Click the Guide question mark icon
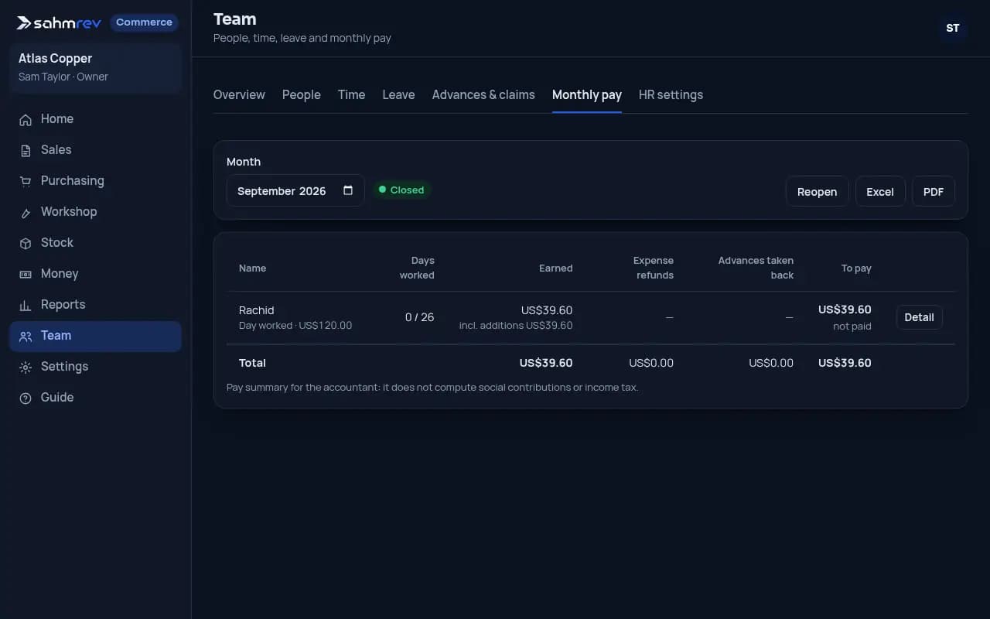Viewport: 990px width, 619px height. click(x=26, y=398)
